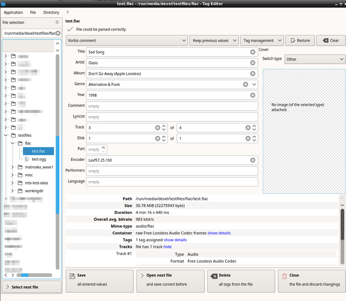Image resolution: width=346 pixels, height=301 pixels.
Task: Show details for Tags
Action: 175,240
